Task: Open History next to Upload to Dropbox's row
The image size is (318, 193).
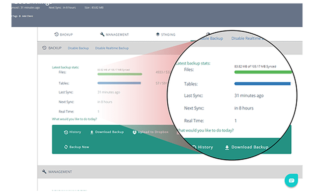Action: [73, 132]
